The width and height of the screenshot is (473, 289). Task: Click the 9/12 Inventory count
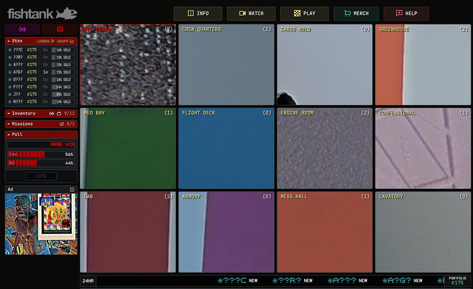coord(69,114)
